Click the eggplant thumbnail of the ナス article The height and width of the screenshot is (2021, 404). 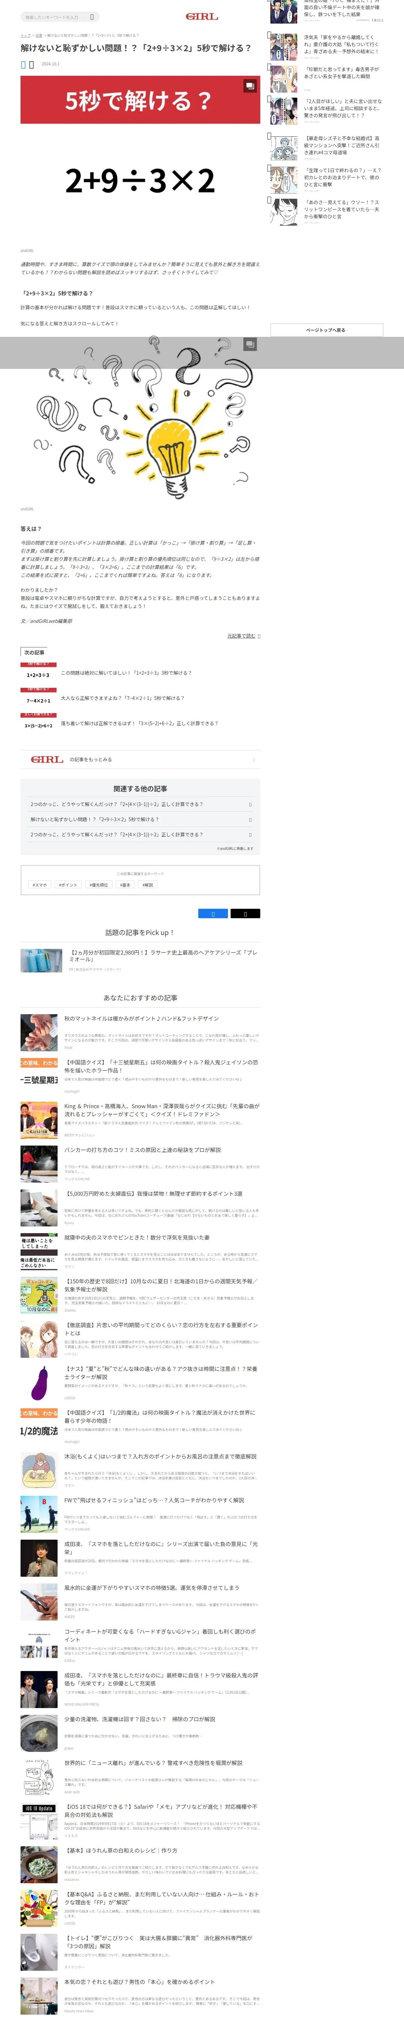pyautogui.click(x=39, y=1382)
